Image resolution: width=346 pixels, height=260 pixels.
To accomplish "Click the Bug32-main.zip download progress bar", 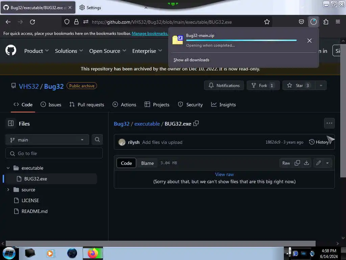I will [x=241, y=41].
